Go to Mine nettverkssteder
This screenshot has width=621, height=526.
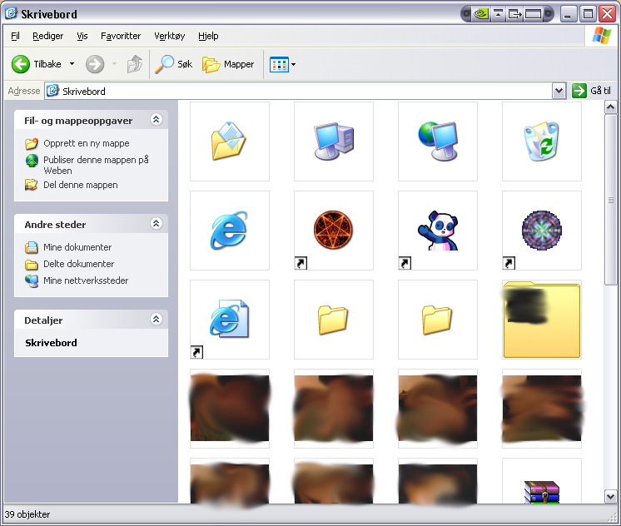86,280
